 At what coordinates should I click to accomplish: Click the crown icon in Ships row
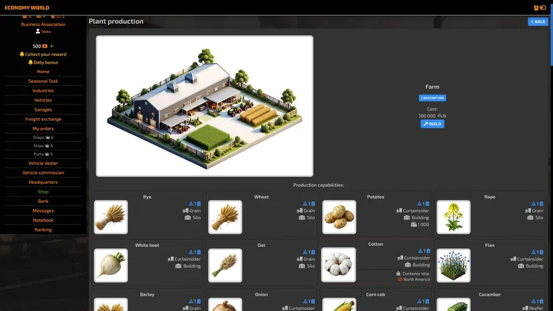click(47, 146)
